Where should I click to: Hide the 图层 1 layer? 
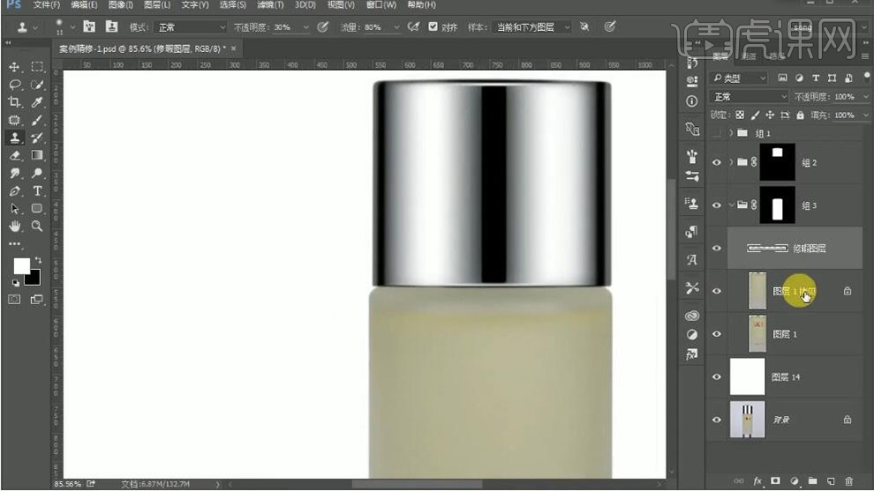point(717,334)
